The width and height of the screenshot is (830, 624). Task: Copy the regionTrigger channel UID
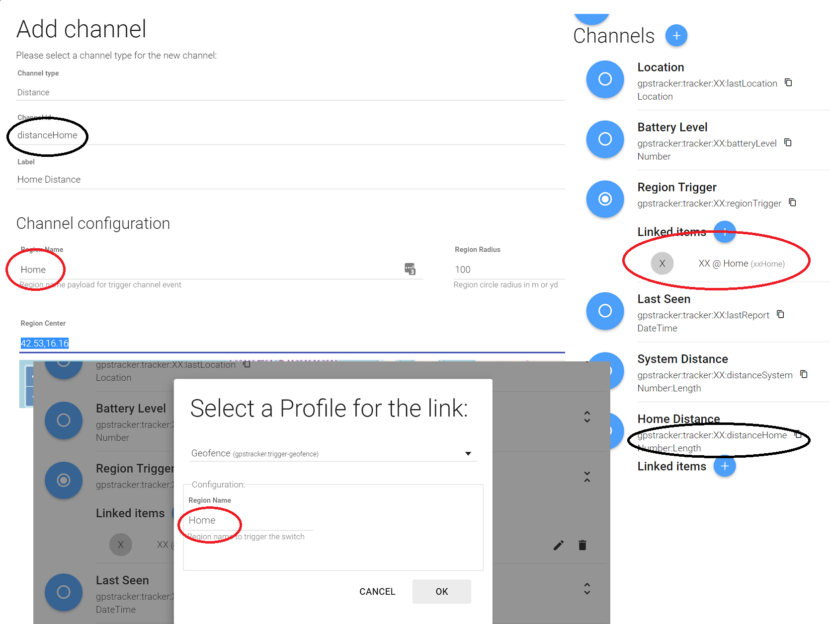point(793,203)
